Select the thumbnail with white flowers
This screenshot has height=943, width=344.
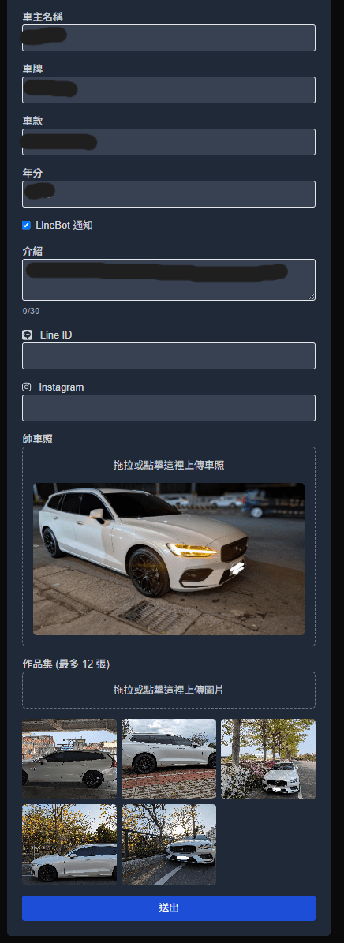(268, 759)
